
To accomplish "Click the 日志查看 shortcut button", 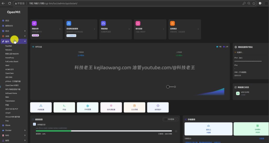I will pyautogui.click(x=134, y=107).
